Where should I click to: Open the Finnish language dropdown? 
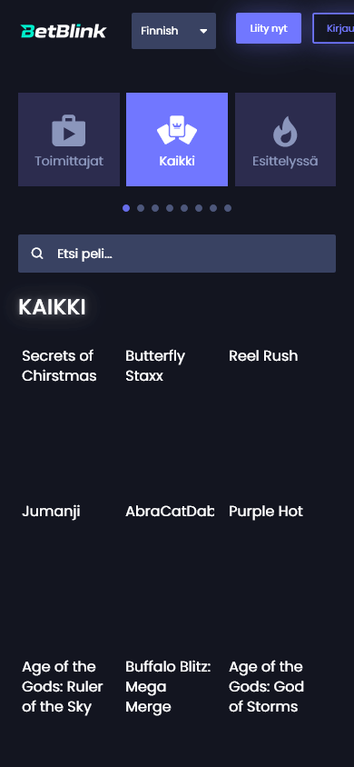[x=173, y=31]
